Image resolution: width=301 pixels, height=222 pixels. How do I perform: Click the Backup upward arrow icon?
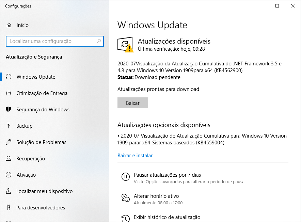coord(9,126)
